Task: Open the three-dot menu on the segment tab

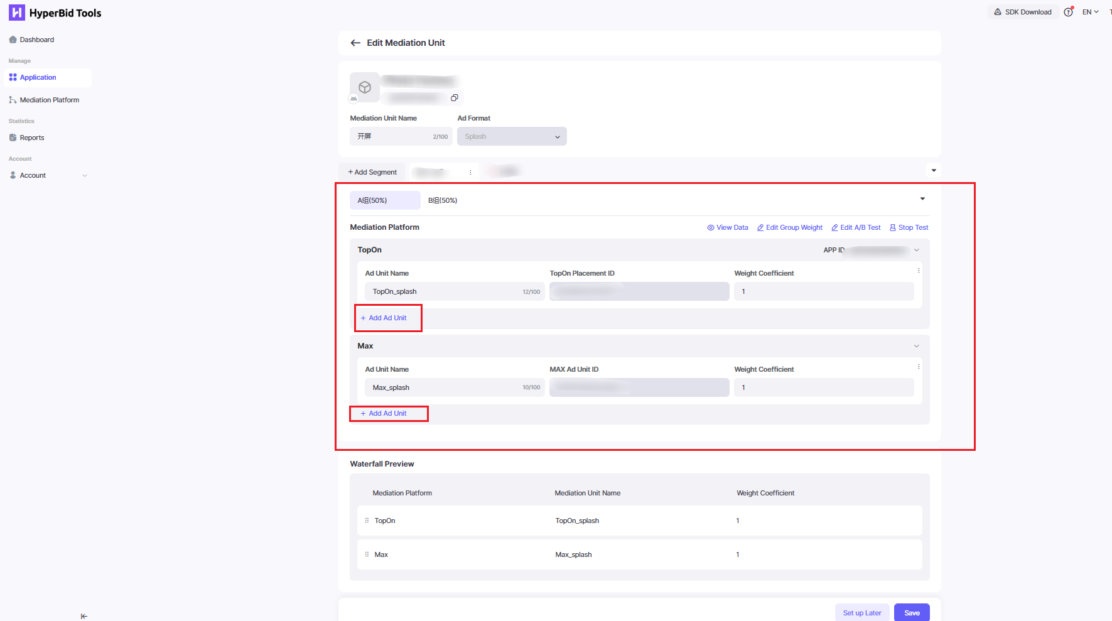Action: (x=471, y=171)
